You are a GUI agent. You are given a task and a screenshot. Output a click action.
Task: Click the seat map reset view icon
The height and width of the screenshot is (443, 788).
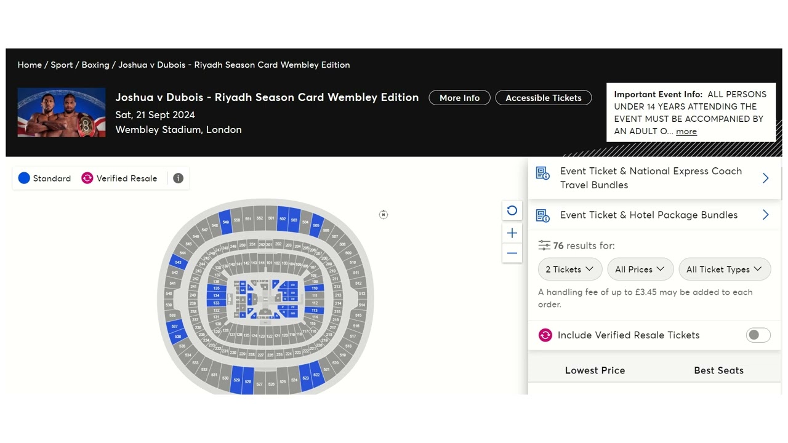(x=512, y=210)
